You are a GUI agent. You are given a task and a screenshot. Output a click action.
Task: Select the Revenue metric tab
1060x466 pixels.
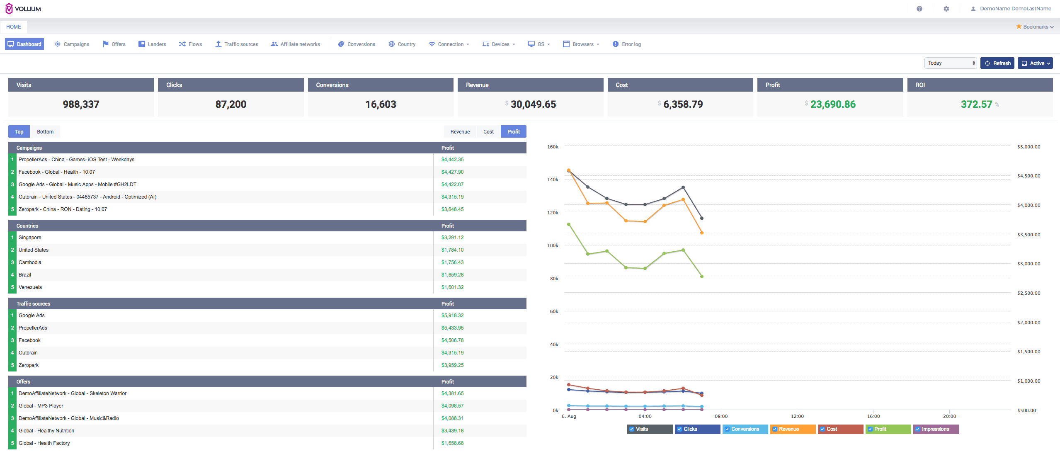tap(460, 131)
